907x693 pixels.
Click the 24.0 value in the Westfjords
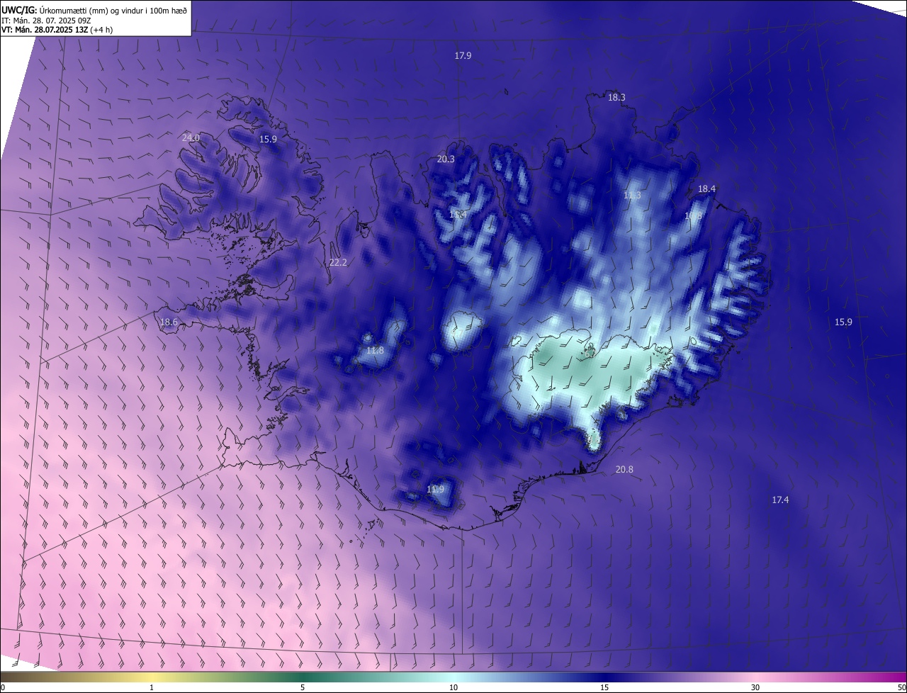(x=191, y=137)
